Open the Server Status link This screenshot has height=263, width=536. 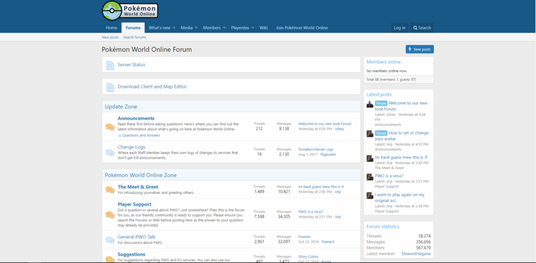[131, 65]
